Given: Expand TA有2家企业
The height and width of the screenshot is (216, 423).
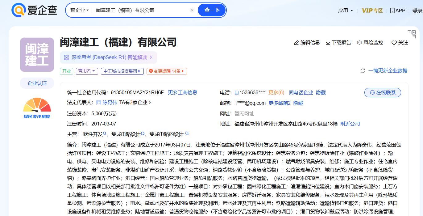Looking at the screenshot, I should tap(135, 103).
